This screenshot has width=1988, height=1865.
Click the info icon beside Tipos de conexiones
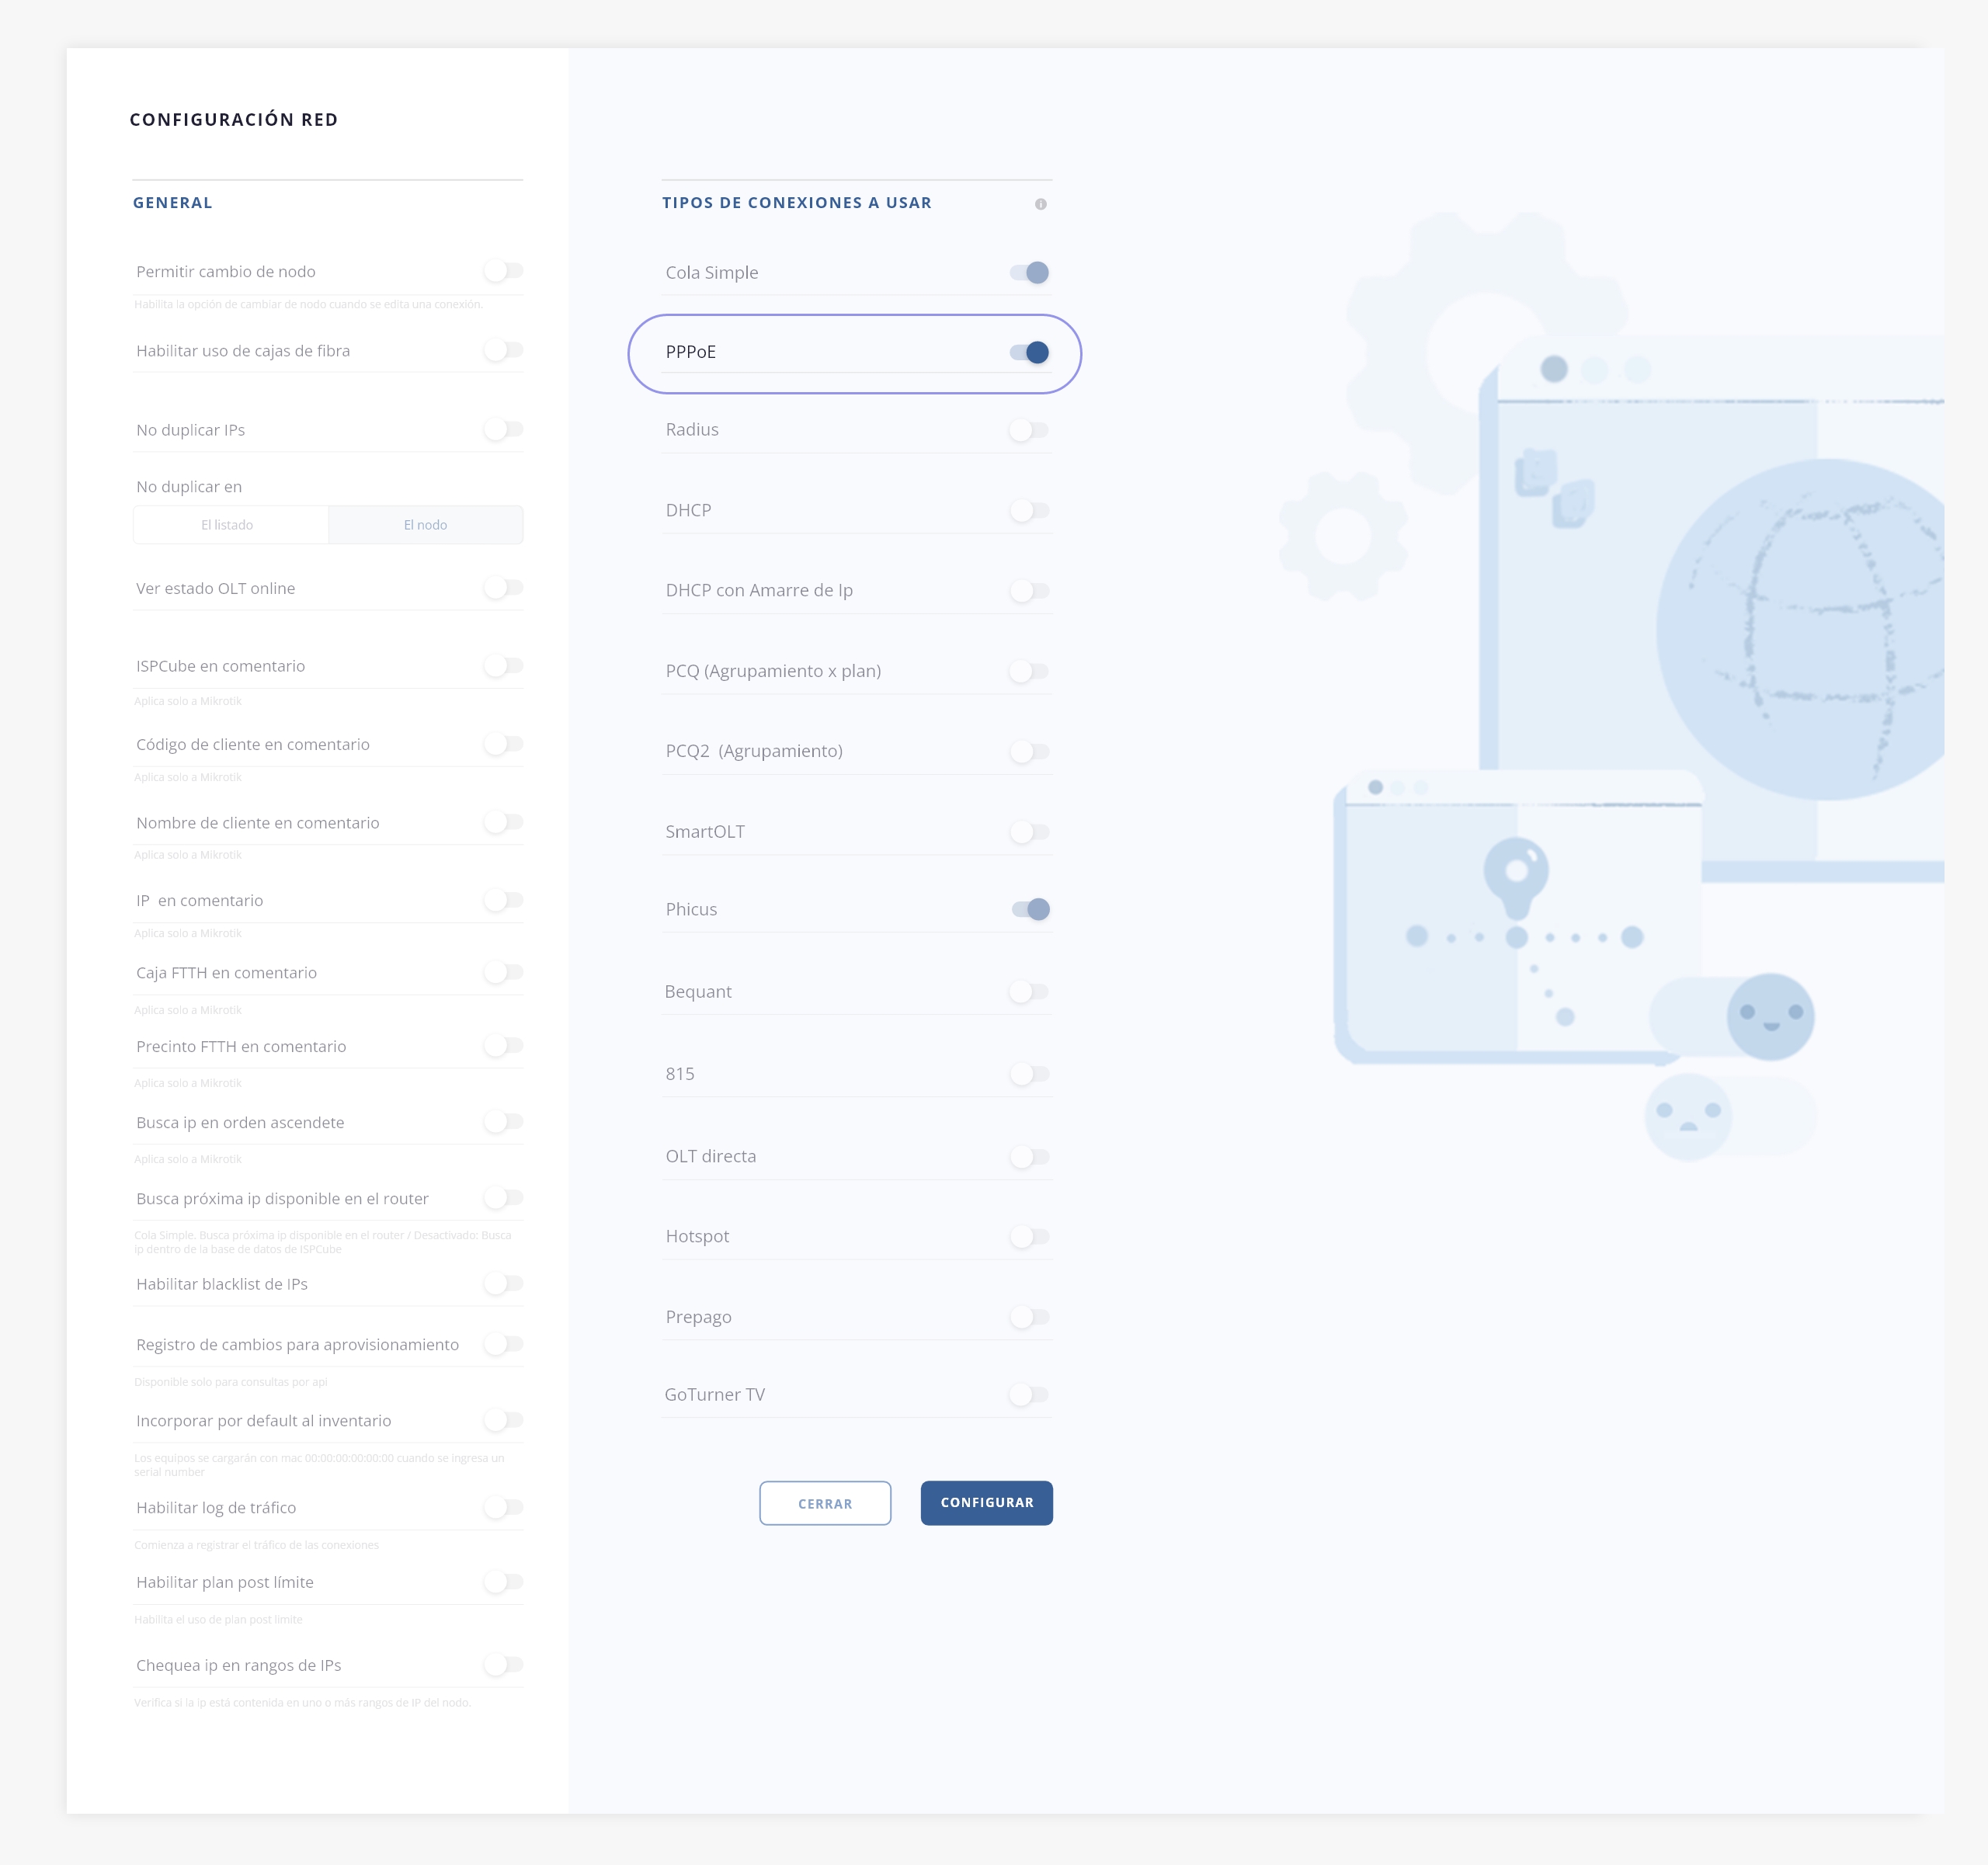pyautogui.click(x=1040, y=204)
